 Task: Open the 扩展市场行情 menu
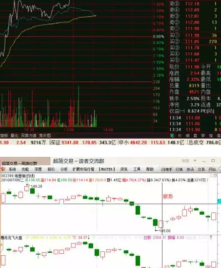tap(83, 169)
